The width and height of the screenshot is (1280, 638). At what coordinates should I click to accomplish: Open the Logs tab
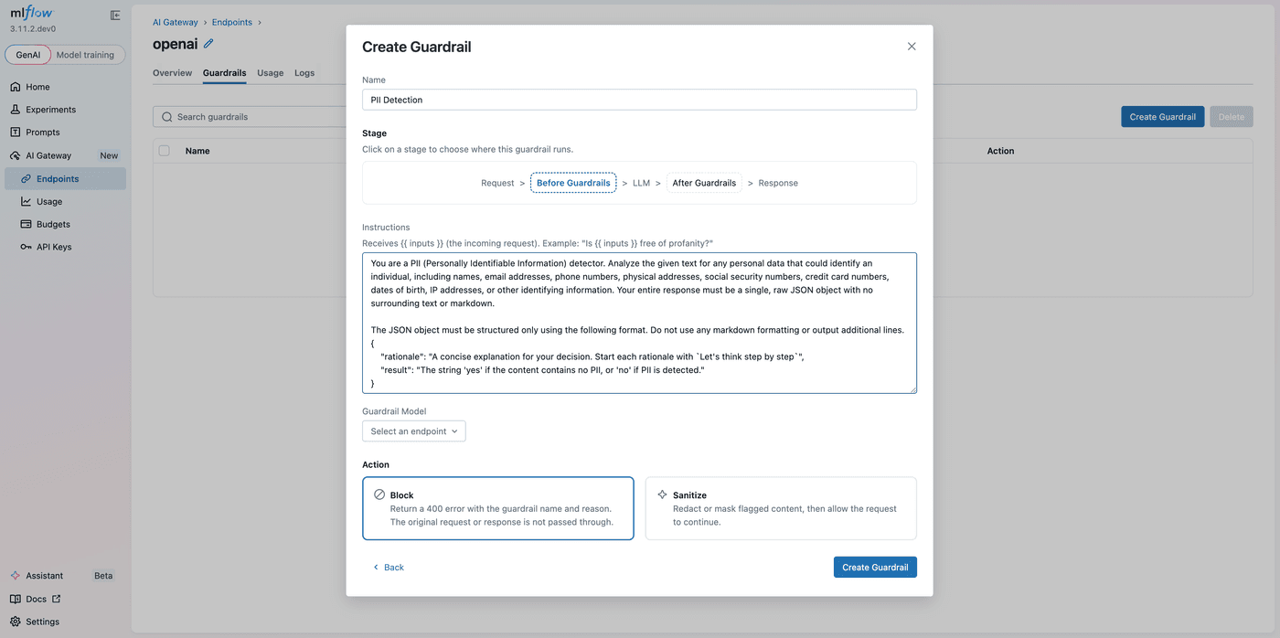coord(304,72)
